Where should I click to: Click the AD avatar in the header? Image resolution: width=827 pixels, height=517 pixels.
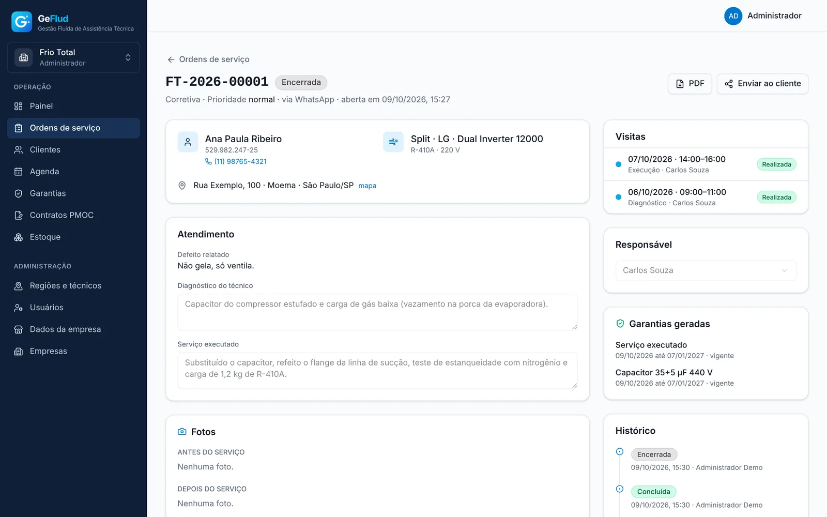click(733, 16)
